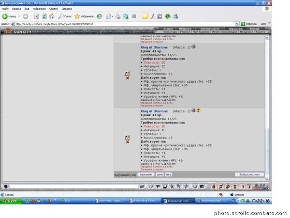Open the Файл menu

5,9
